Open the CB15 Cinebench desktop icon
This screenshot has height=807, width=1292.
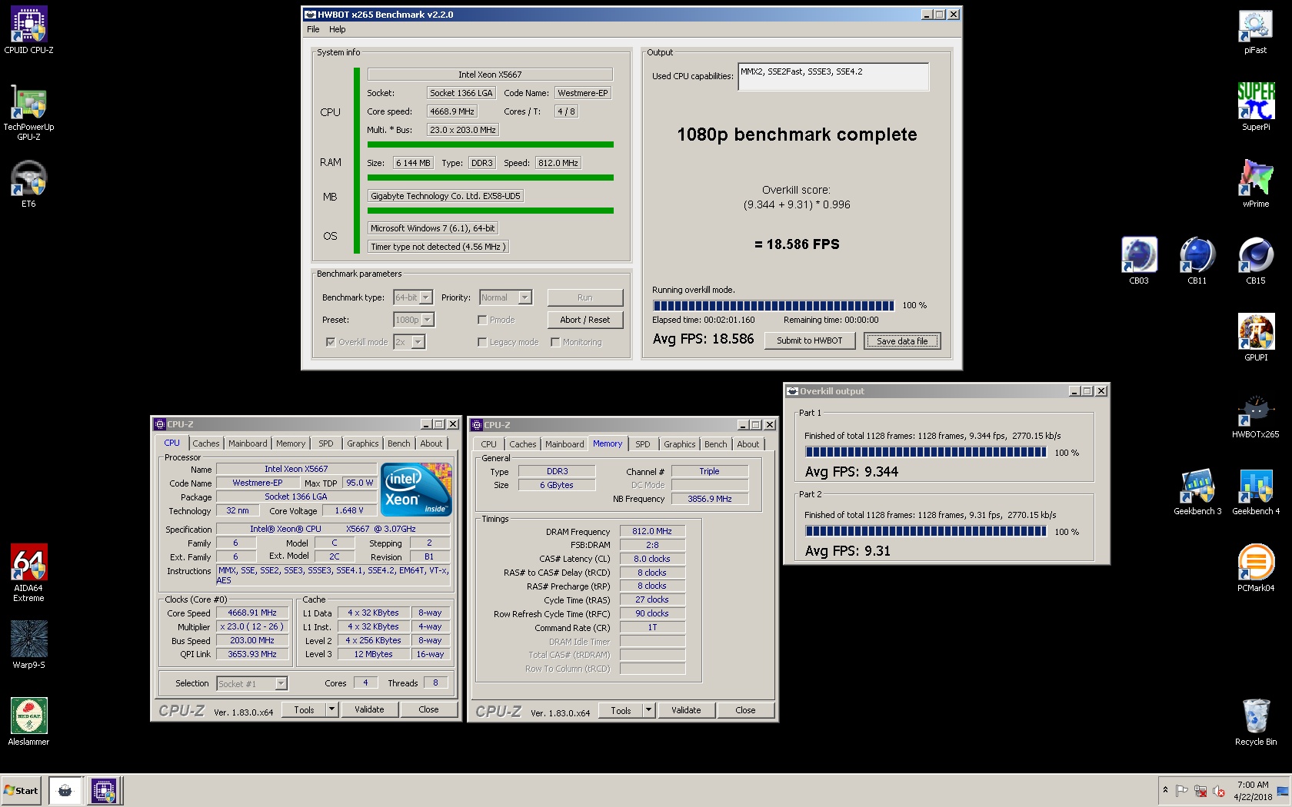(1256, 261)
